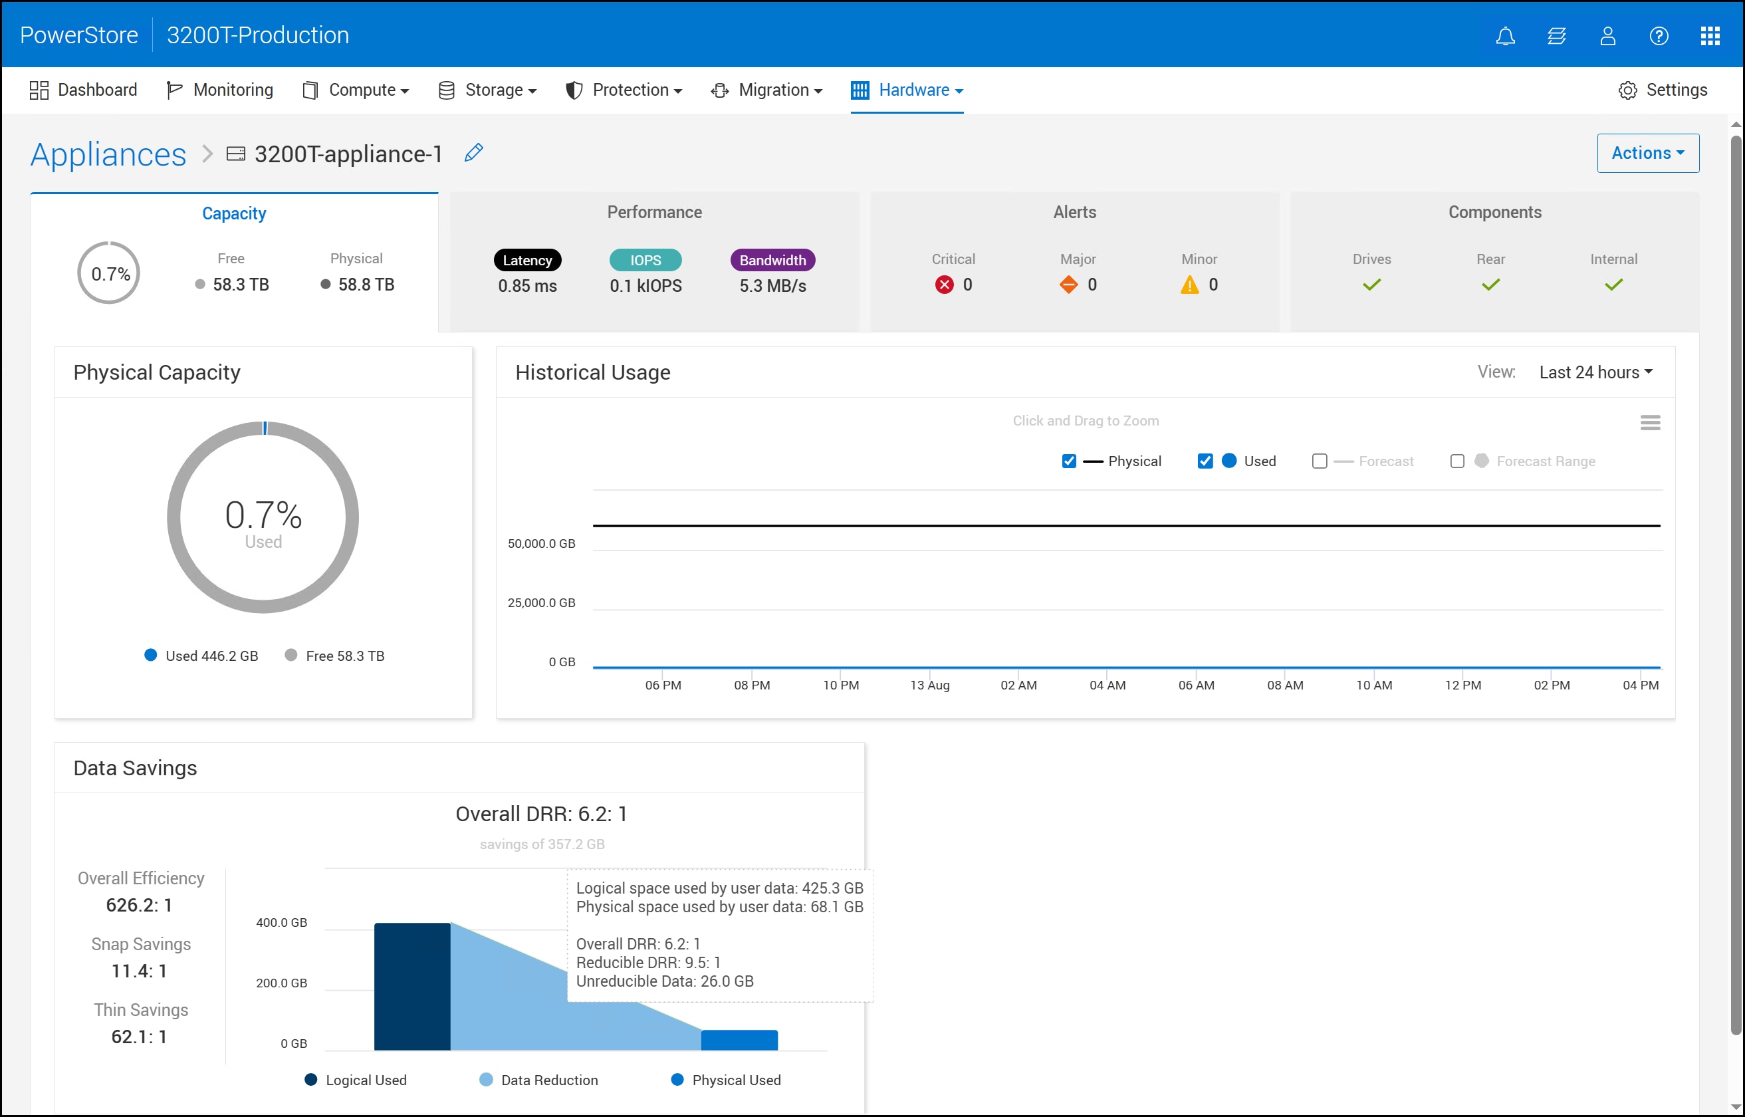Viewport: 1745px width, 1117px height.
Task: Open the Actions dropdown button
Action: pyautogui.click(x=1647, y=153)
